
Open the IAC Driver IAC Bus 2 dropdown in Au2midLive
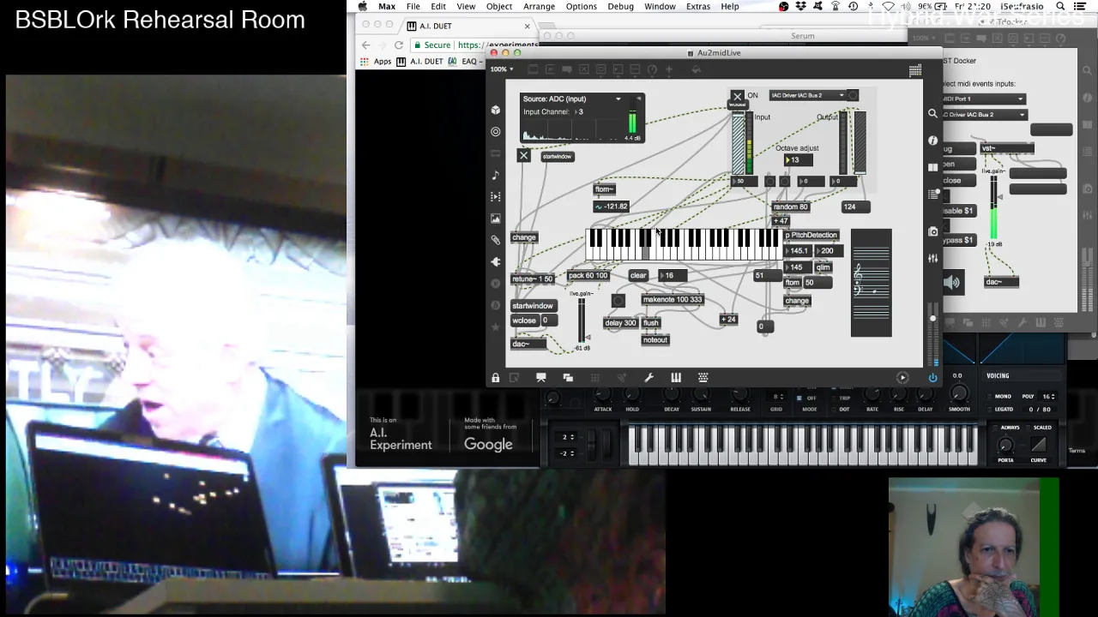click(806, 95)
